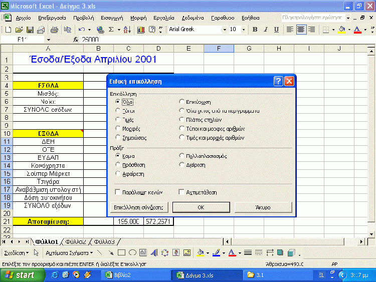The image size is (376, 282).
Task: Open the Windows start menu
Action: pos(22,275)
